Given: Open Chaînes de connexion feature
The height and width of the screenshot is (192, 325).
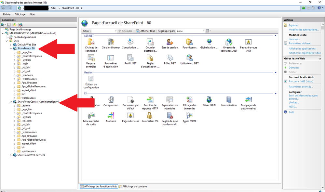Looking at the screenshot, I should 91,45.
